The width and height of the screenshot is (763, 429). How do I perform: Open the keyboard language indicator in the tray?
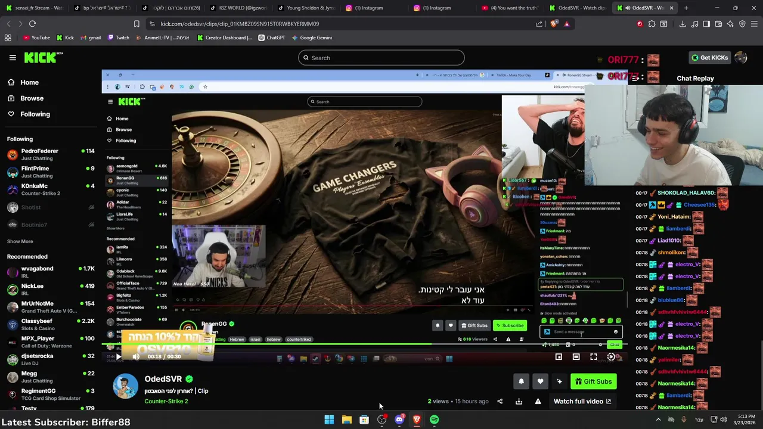coord(699,420)
